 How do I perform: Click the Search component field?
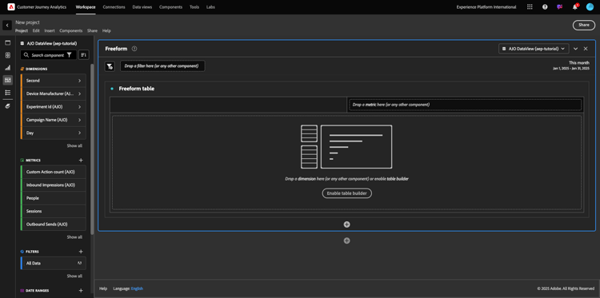(x=48, y=55)
